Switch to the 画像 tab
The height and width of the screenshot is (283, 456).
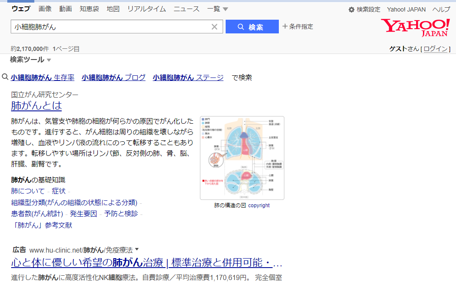[45, 9]
